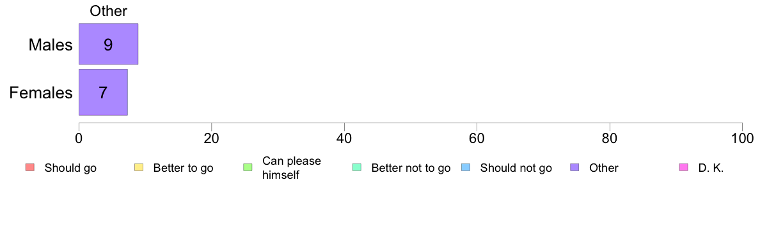Toggle the Should go legend label
The height and width of the screenshot is (235, 760).
click(x=70, y=169)
